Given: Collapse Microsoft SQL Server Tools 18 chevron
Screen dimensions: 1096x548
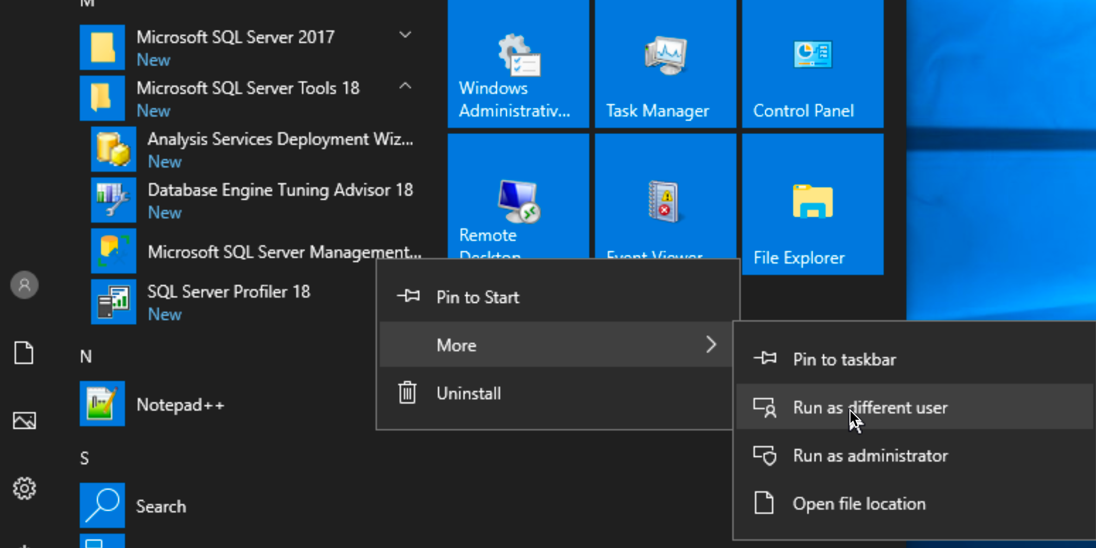Looking at the screenshot, I should click(405, 86).
